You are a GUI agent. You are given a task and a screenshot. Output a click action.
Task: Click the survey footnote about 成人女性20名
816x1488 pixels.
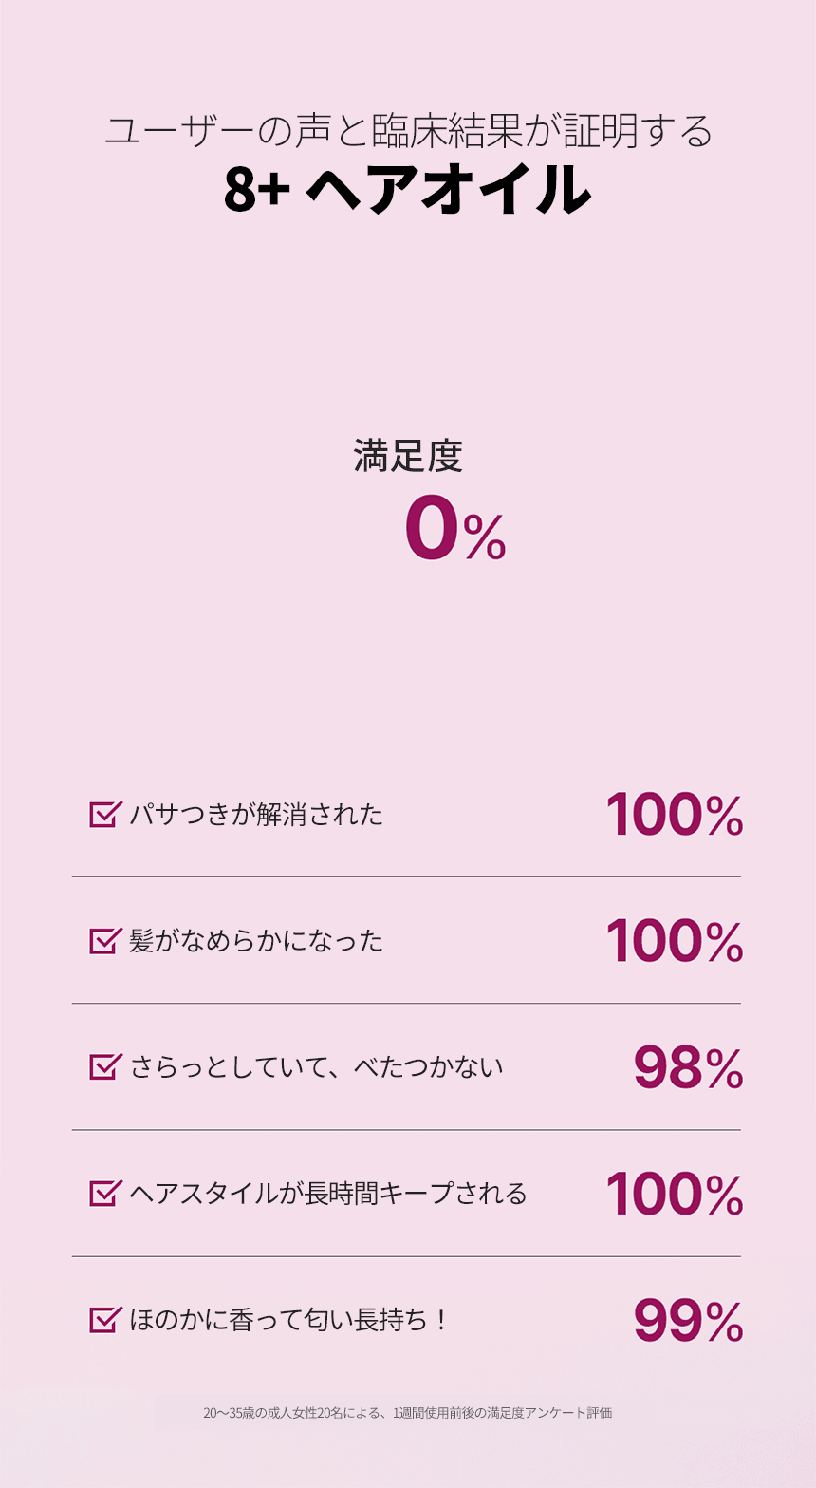pos(407,1412)
